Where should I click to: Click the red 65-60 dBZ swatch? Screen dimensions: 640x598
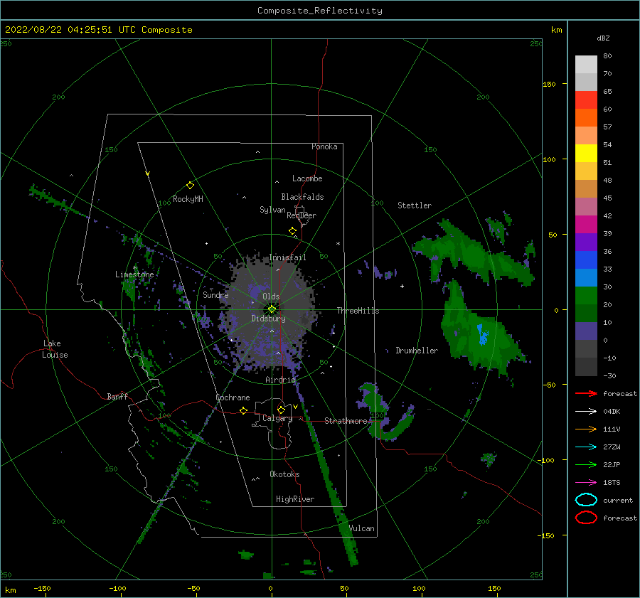pyautogui.click(x=586, y=100)
